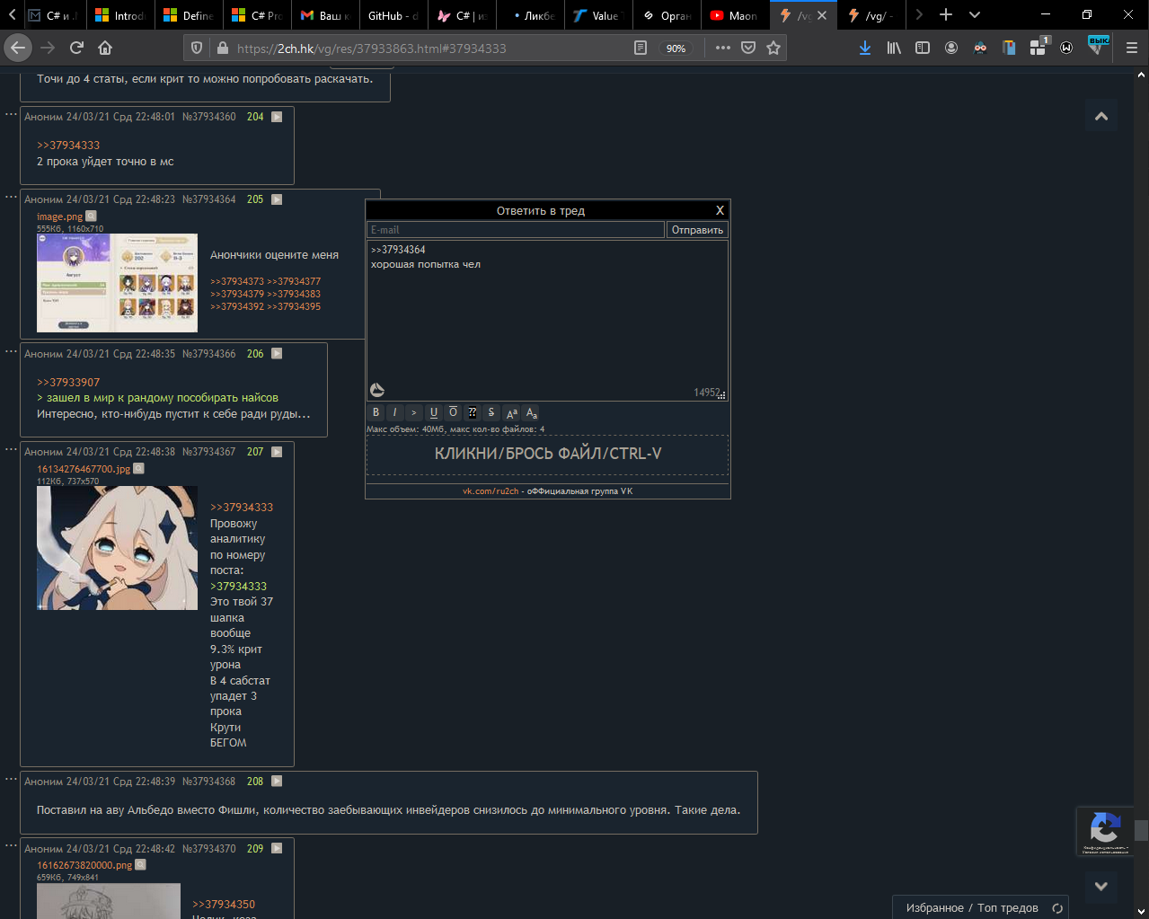Jump to top with up arrow
The height and width of the screenshot is (919, 1149).
[1101, 116]
